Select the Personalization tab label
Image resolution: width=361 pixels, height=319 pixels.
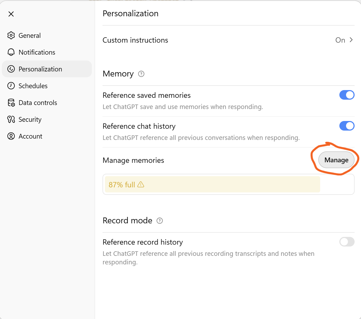pyautogui.click(x=40, y=69)
